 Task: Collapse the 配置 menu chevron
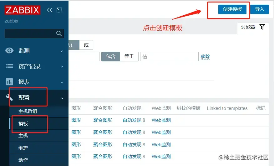coord(62,98)
